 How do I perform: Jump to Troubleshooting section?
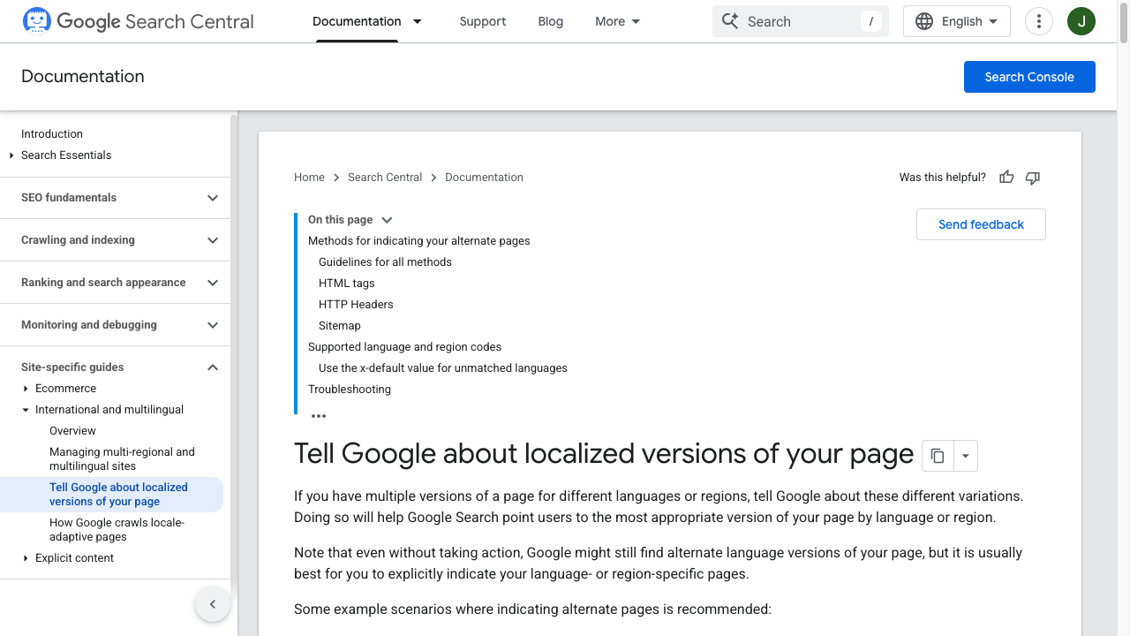pos(349,390)
